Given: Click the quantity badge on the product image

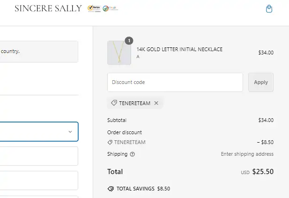Looking at the screenshot, I should pyautogui.click(x=129, y=41).
